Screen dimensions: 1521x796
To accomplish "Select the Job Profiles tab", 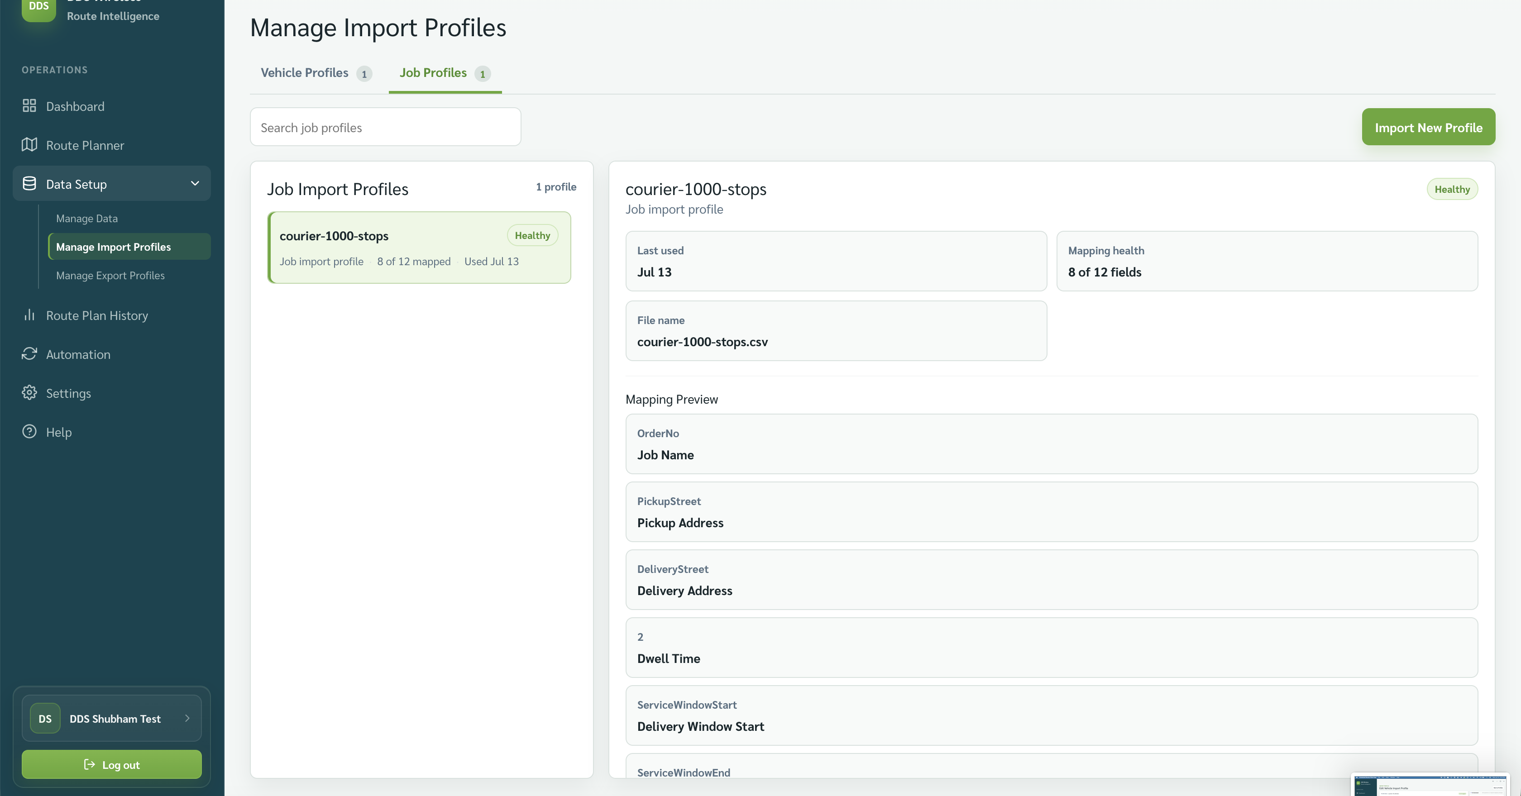I will [x=445, y=73].
